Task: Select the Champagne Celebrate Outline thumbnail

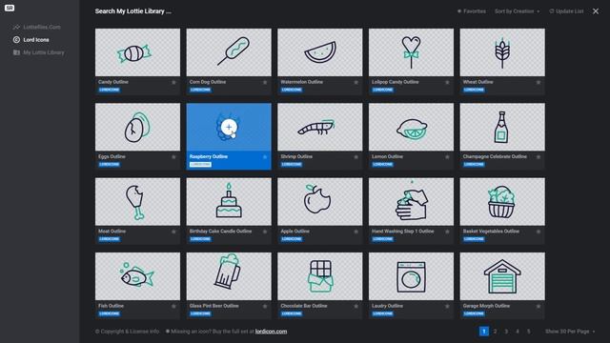Action: tap(502, 127)
